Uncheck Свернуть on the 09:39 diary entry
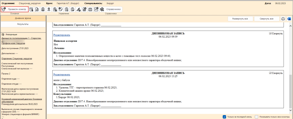Image resolution: width=293 pixels, height=119 pixels. [x=270, y=33]
